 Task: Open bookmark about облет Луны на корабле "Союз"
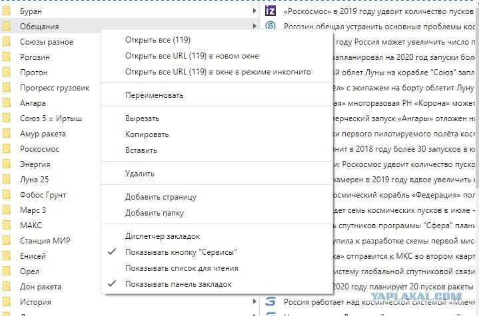[405, 73]
